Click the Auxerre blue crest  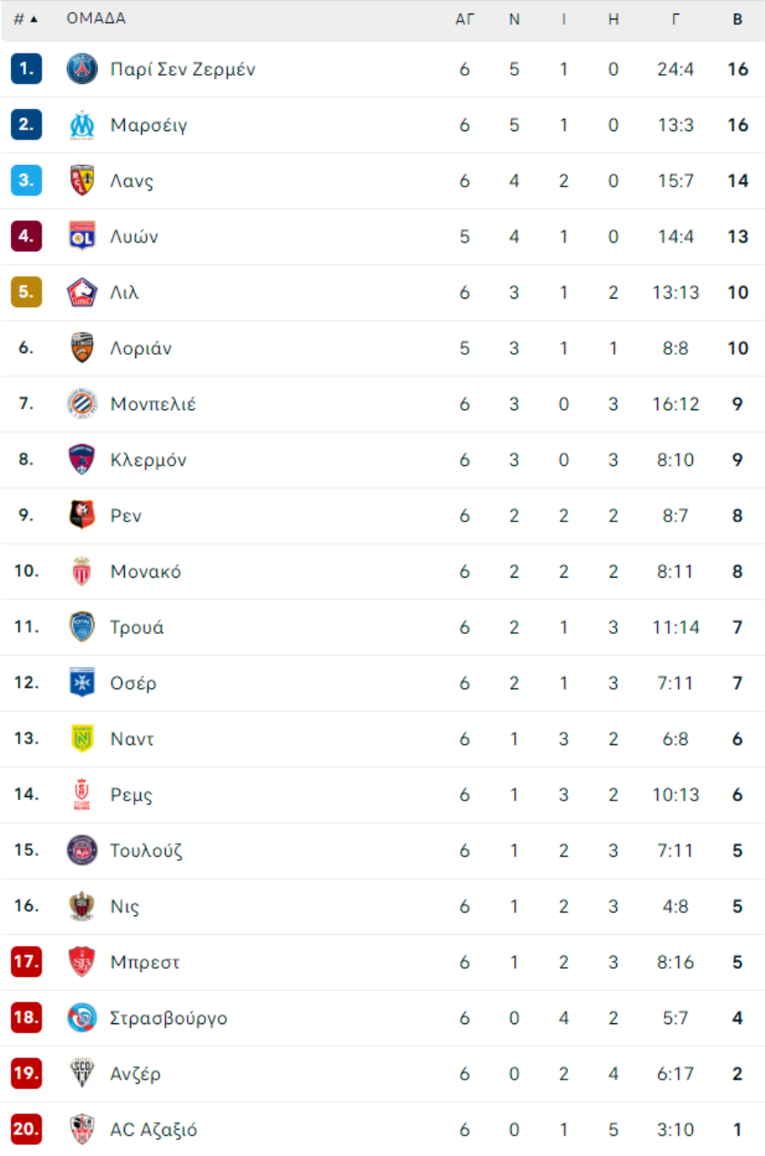(82, 683)
